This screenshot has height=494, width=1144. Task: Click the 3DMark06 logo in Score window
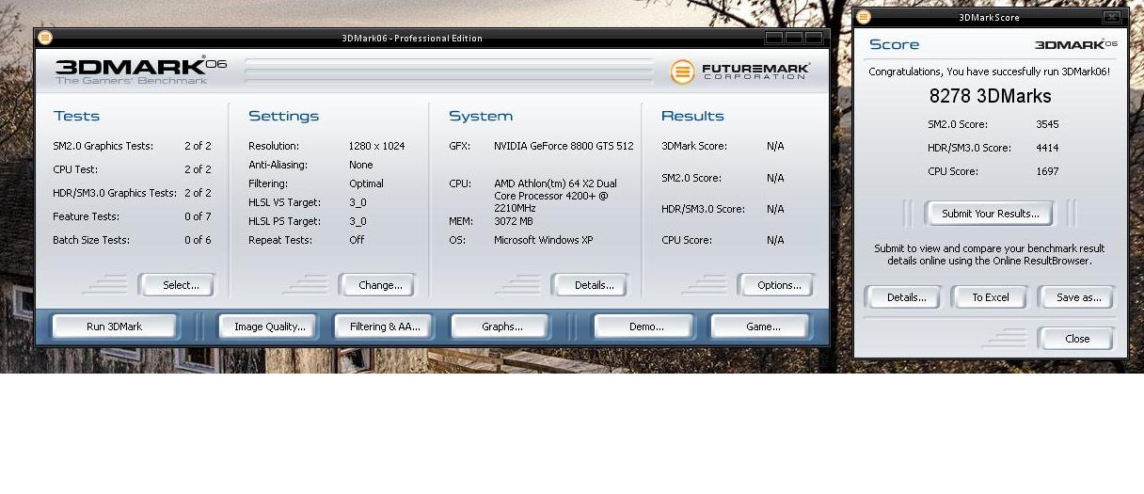[x=1075, y=44]
